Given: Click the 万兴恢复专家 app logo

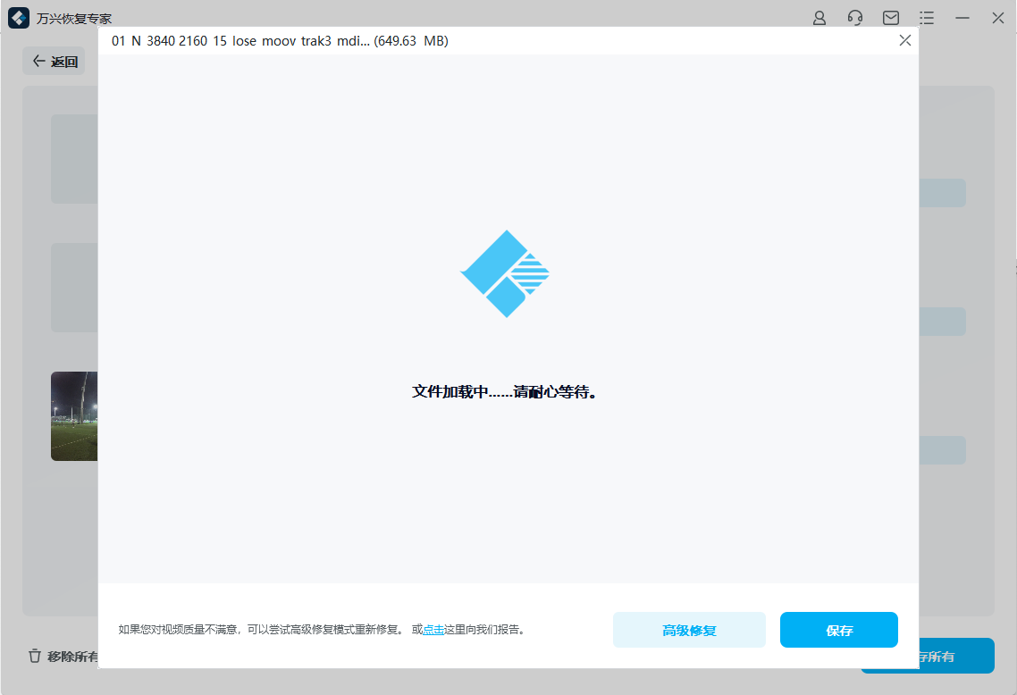Looking at the screenshot, I should [x=20, y=18].
